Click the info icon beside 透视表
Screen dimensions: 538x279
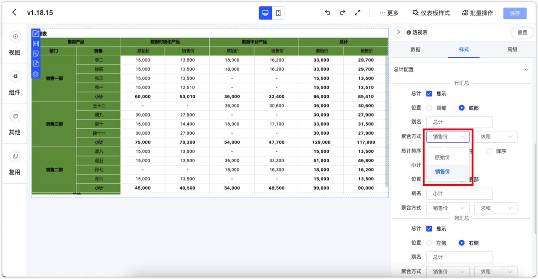409,32
